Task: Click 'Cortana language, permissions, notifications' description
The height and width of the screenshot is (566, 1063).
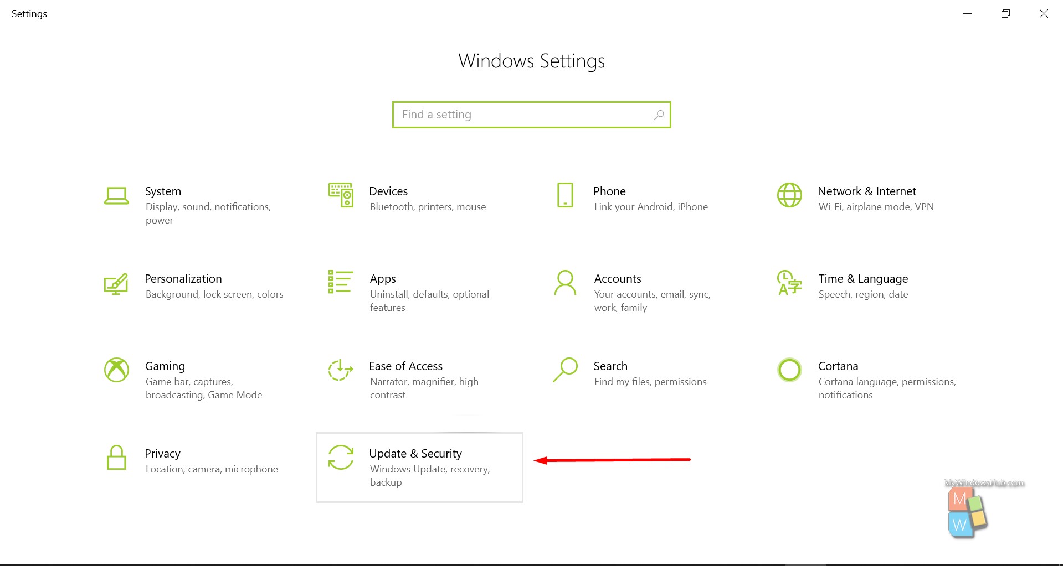Action: (x=887, y=388)
